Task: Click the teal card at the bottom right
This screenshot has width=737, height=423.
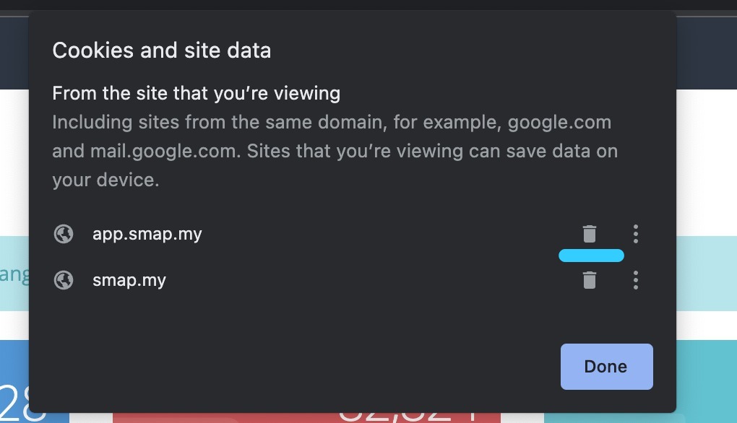Action: 707,381
